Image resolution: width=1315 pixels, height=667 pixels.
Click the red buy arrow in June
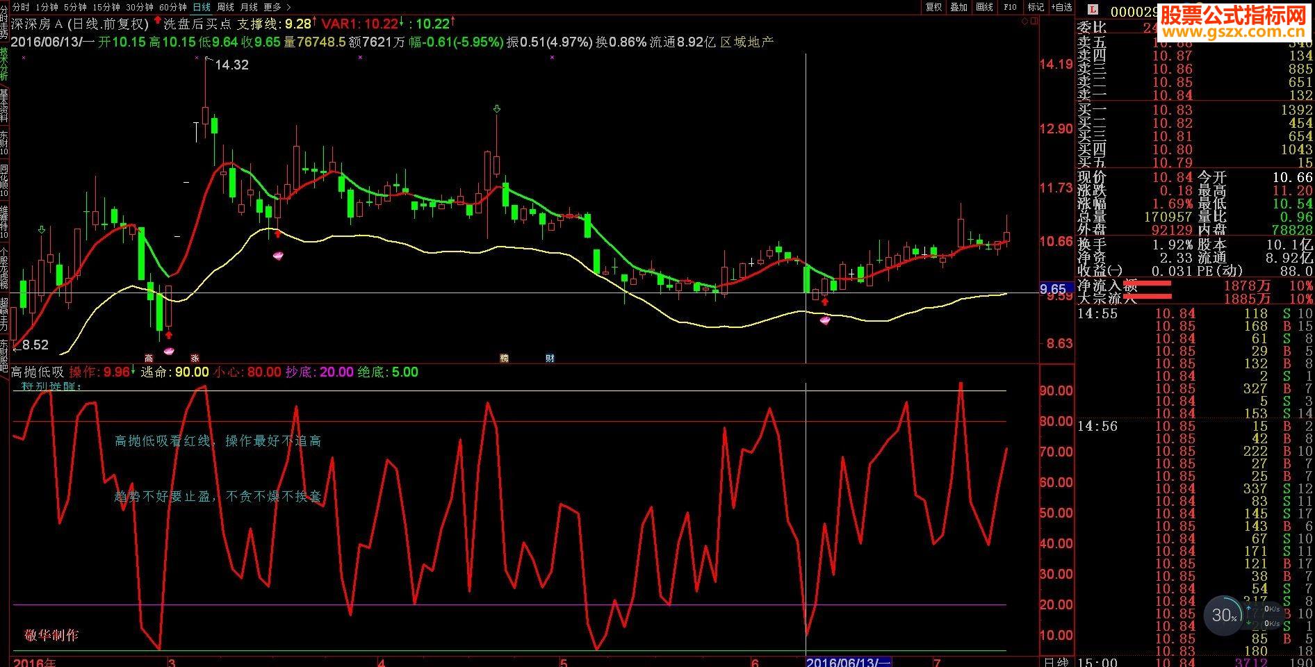[825, 301]
